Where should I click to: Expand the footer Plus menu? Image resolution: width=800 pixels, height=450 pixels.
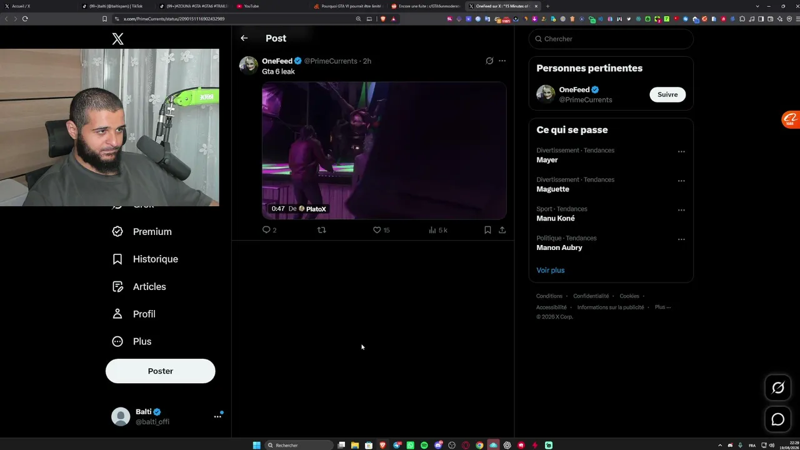coord(662,307)
